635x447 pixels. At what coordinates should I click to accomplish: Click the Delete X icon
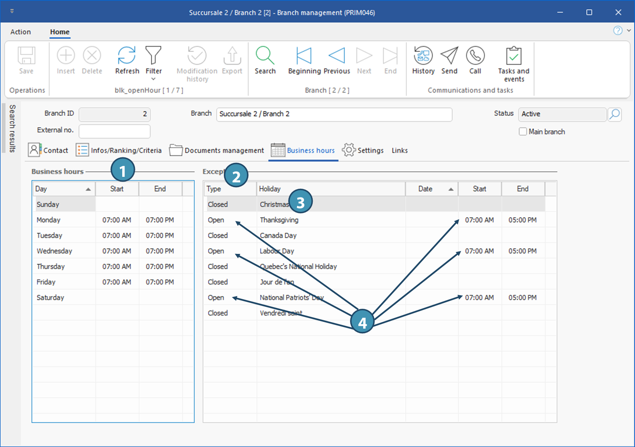point(92,56)
